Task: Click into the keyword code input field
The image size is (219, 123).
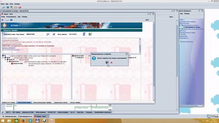Action: tap(35, 34)
